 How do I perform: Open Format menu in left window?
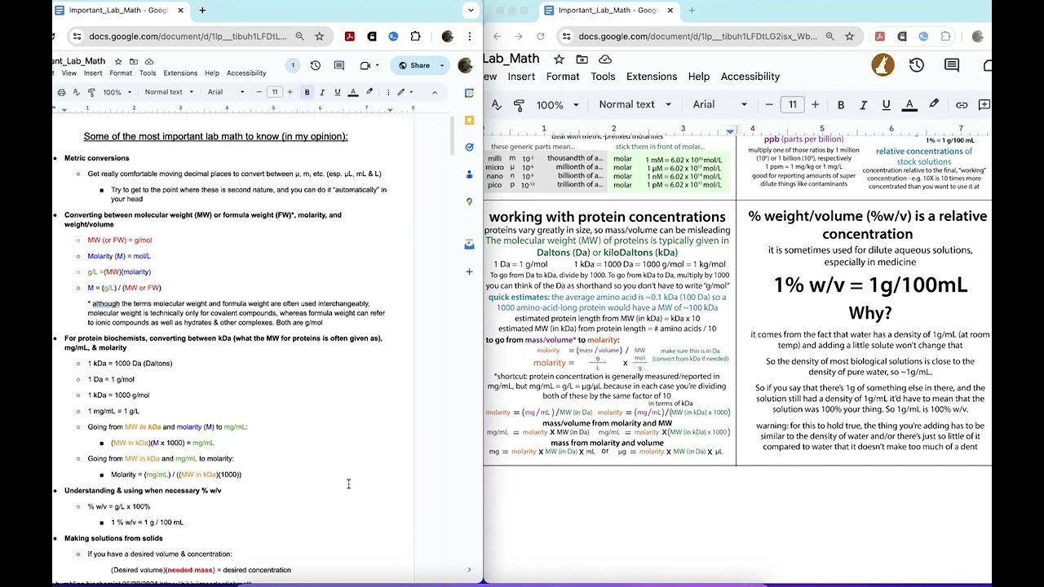pos(121,73)
